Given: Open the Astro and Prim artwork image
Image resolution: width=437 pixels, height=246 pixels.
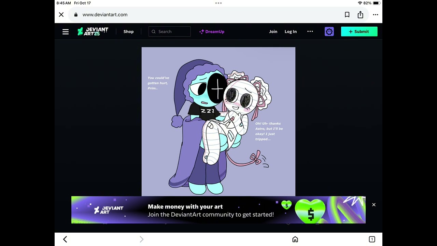Looking at the screenshot, I should point(218,122).
